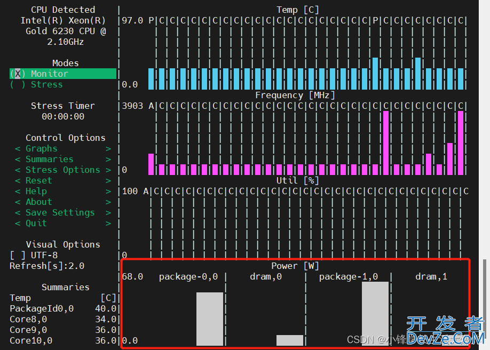
Task: Click Save Settings option
Action: (x=63, y=212)
